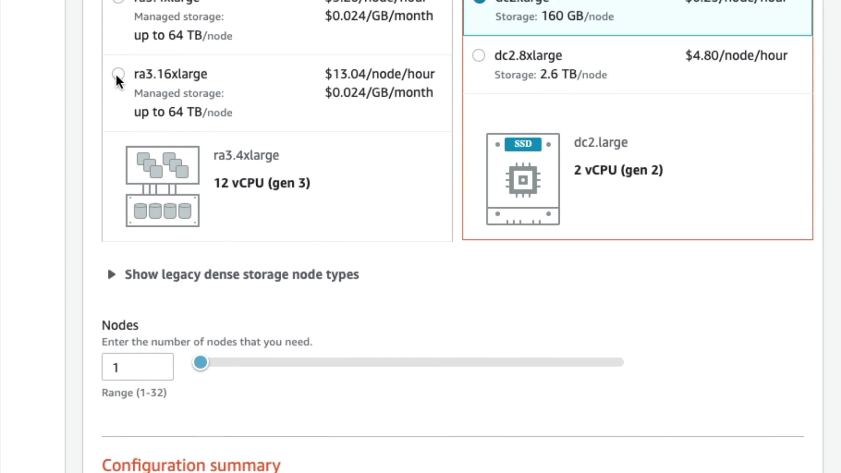
Task: Click the dc2.8xlarge label text
Action: pyautogui.click(x=528, y=56)
